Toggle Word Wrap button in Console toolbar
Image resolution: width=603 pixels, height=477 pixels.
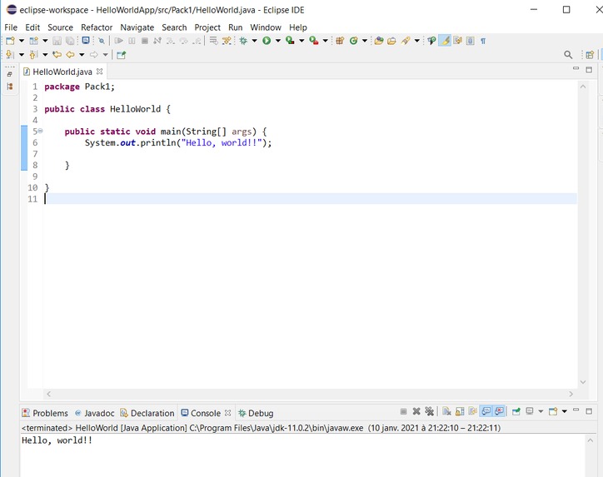pyautogui.click(x=472, y=412)
